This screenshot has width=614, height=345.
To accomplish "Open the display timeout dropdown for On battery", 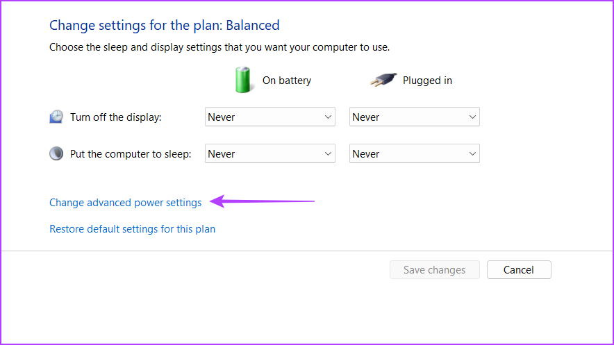I will pyautogui.click(x=269, y=117).
